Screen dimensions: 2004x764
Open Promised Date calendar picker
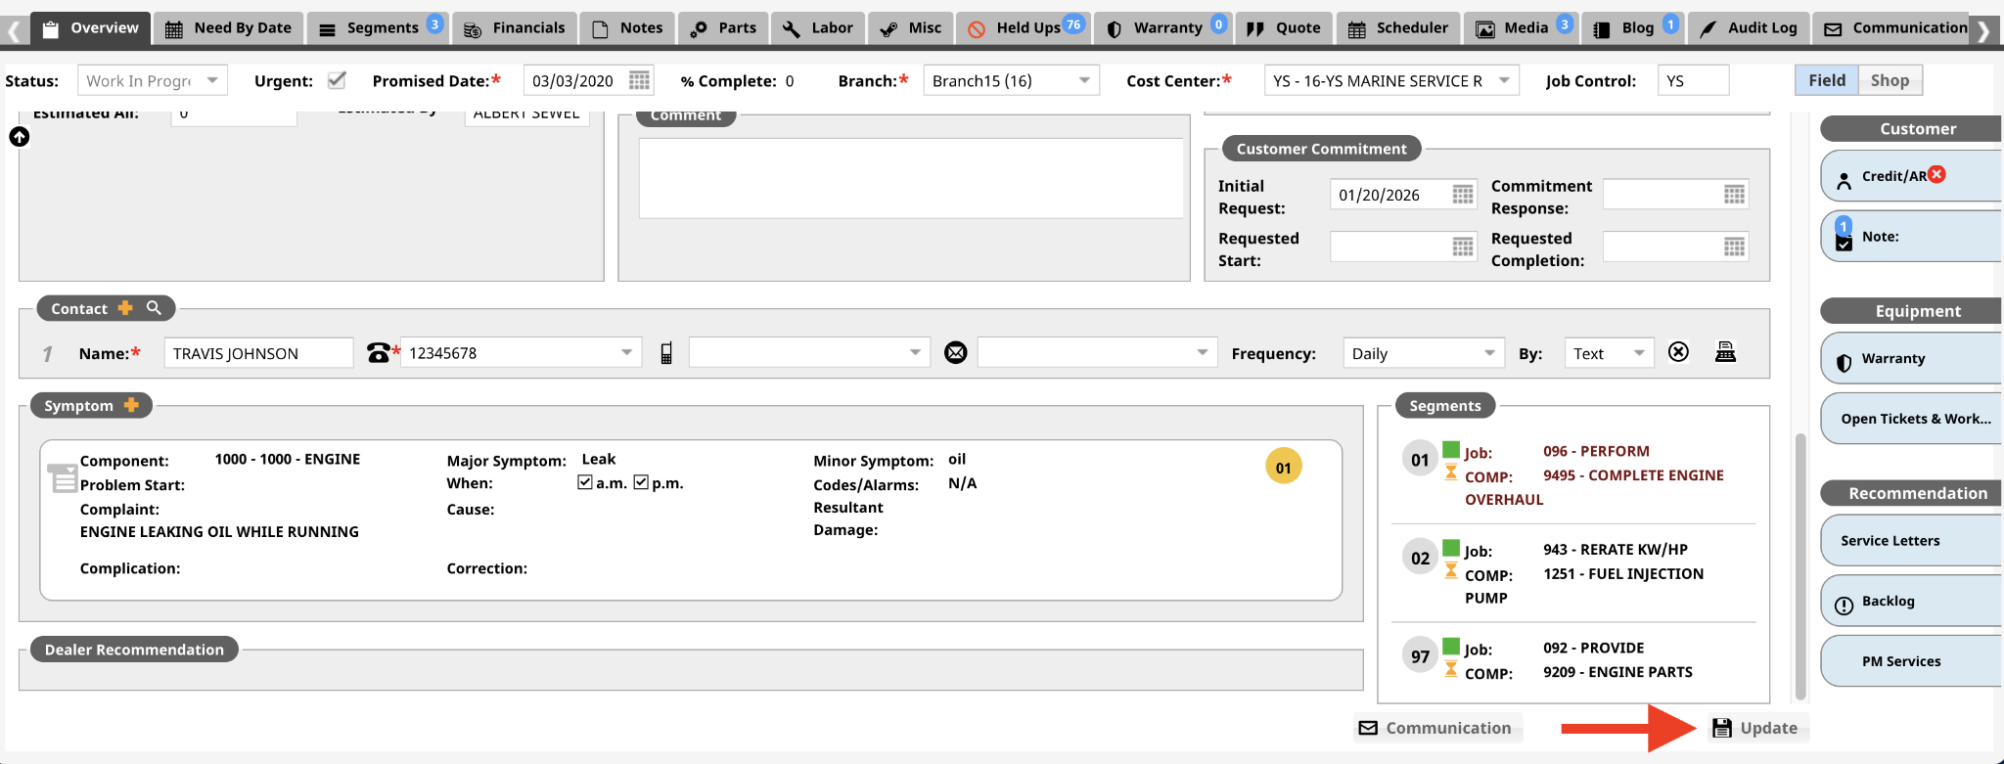pos(639,80)
